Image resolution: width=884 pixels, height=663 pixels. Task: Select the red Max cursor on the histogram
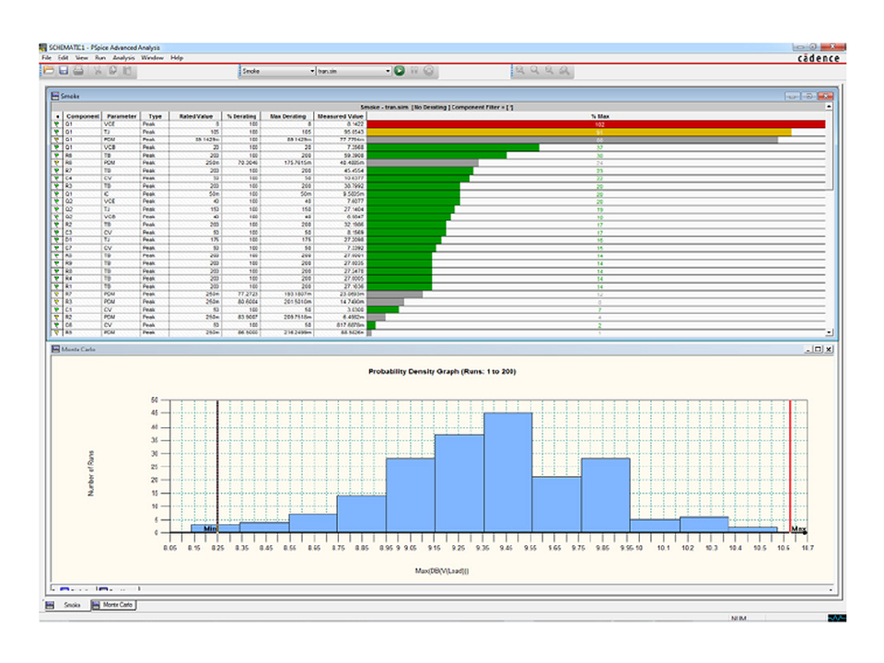point(790,467)
